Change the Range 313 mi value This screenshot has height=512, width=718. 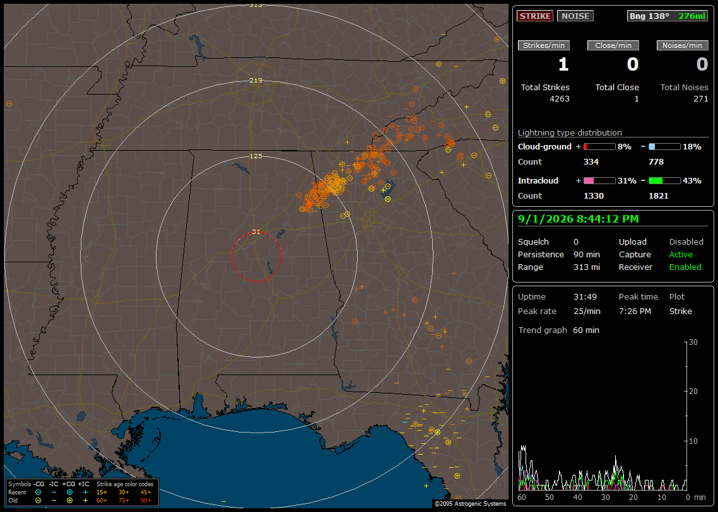(587, 267)
